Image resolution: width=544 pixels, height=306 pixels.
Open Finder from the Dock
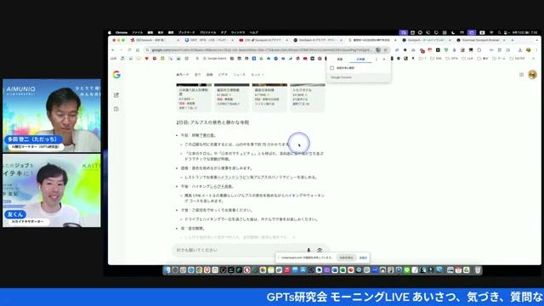point(167,270)
